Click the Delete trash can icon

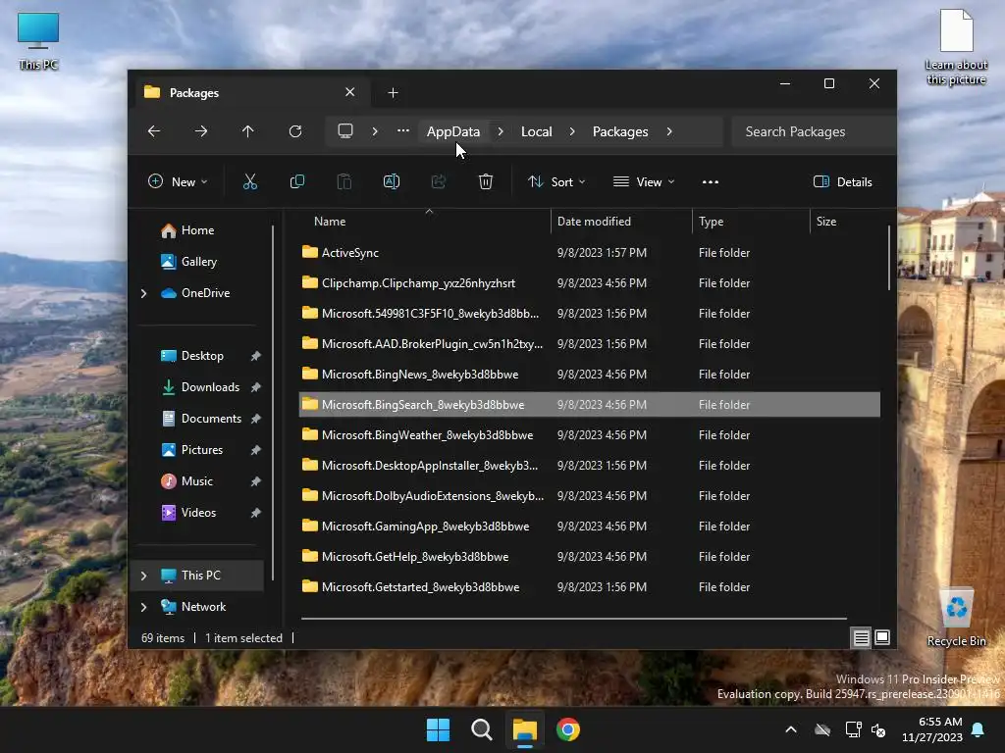coord(486,181)
